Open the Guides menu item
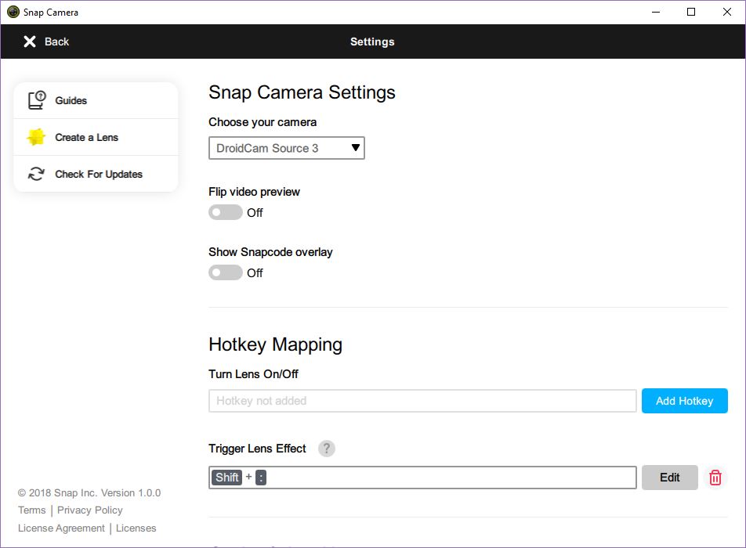Image resolution: width=746 pixels, height=548 pixels. [96, 101]
